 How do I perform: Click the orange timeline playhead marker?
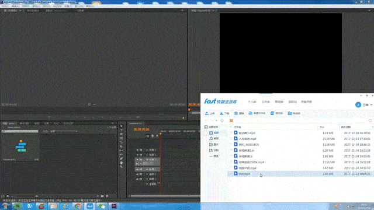tap(160, 134)
